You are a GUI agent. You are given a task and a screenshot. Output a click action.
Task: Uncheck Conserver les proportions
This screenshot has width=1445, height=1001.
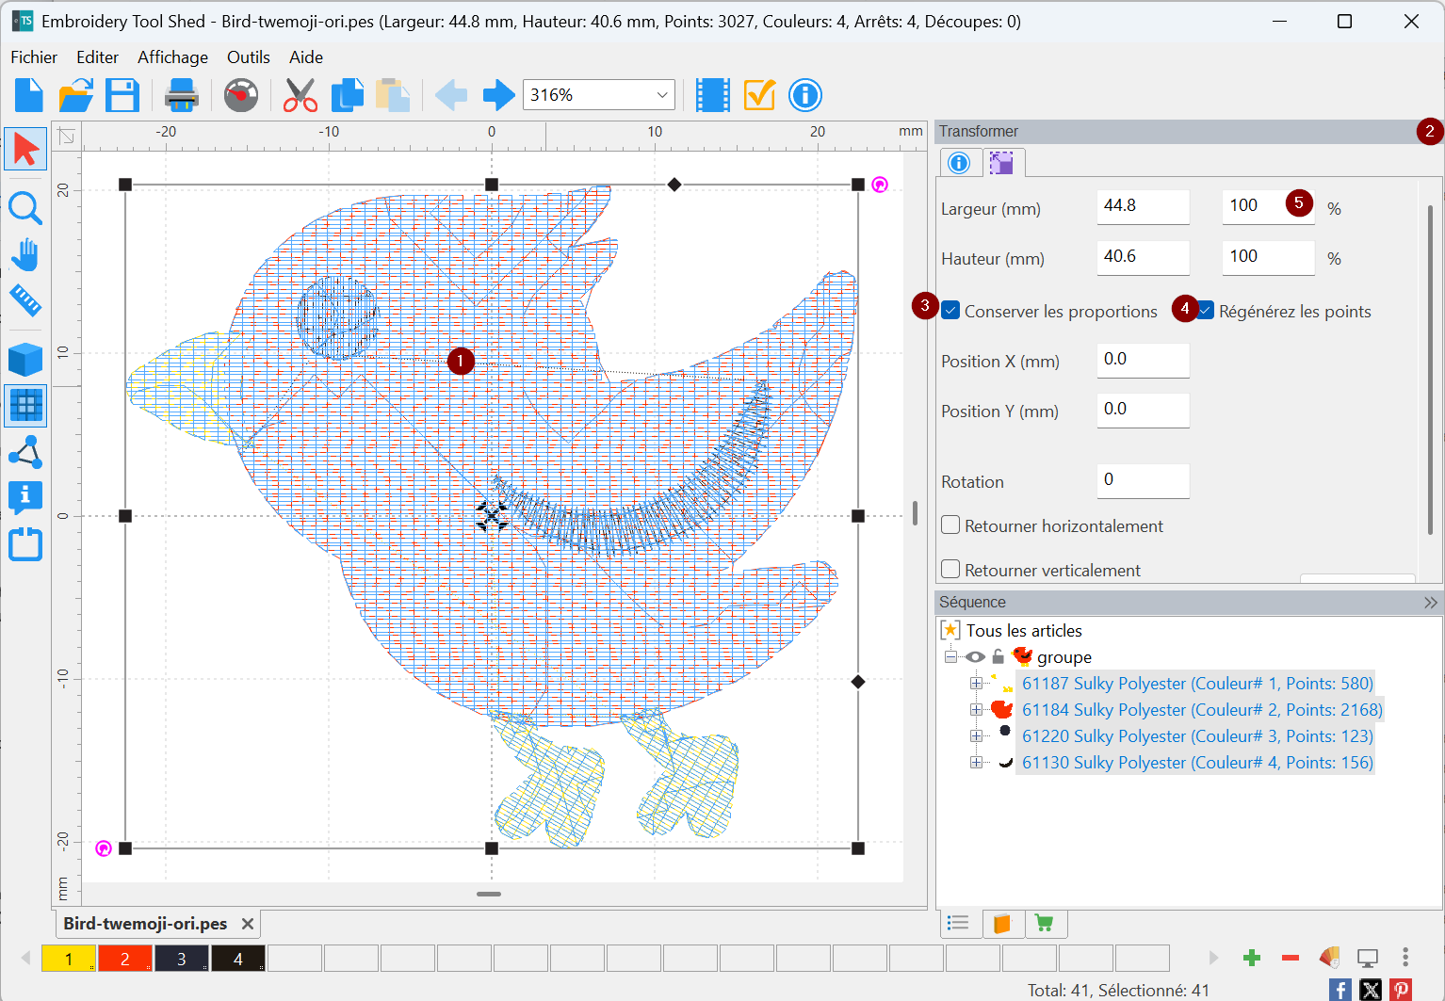(951, 312)
